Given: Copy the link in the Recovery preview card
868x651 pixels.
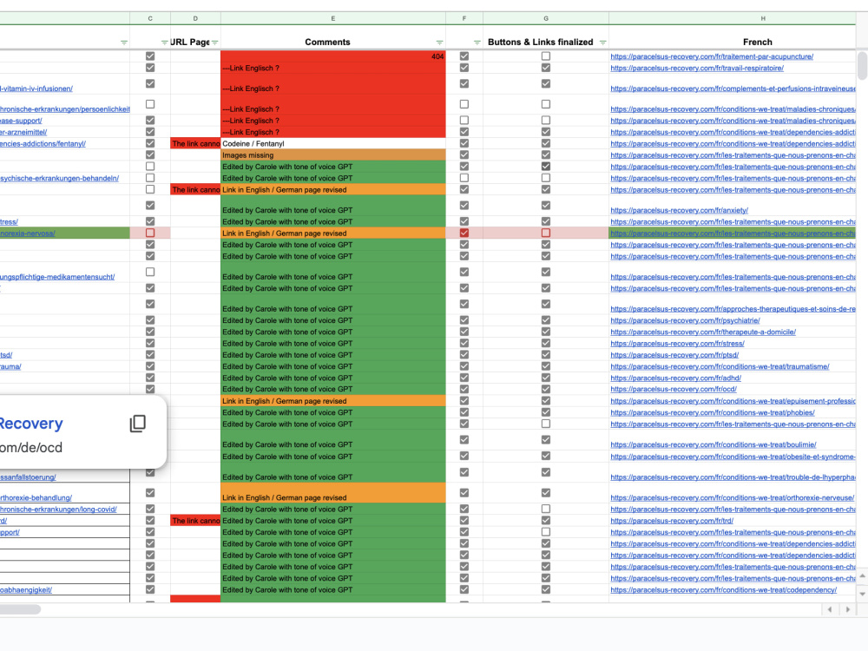Looking at the screenshot, I should tap(137, 424).
